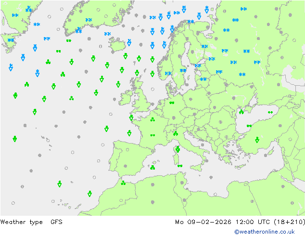Click the green shower symbol over Corsica

[x=178, y=149]
